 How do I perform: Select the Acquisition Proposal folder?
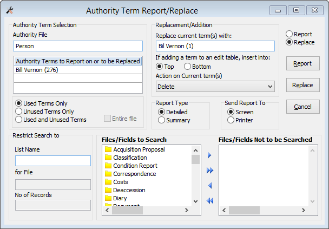click(135, 149)
